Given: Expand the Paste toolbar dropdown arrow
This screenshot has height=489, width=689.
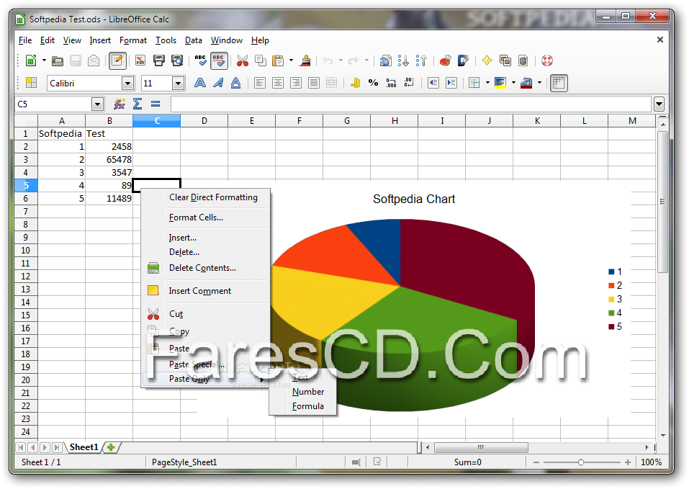Looking at the screenshot, I should [x=291, y=60].
